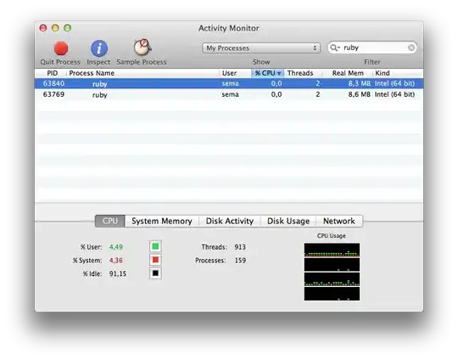458x360 pixels.
Task: Click the red Quit Process stop icon
Action: point(61,48)
